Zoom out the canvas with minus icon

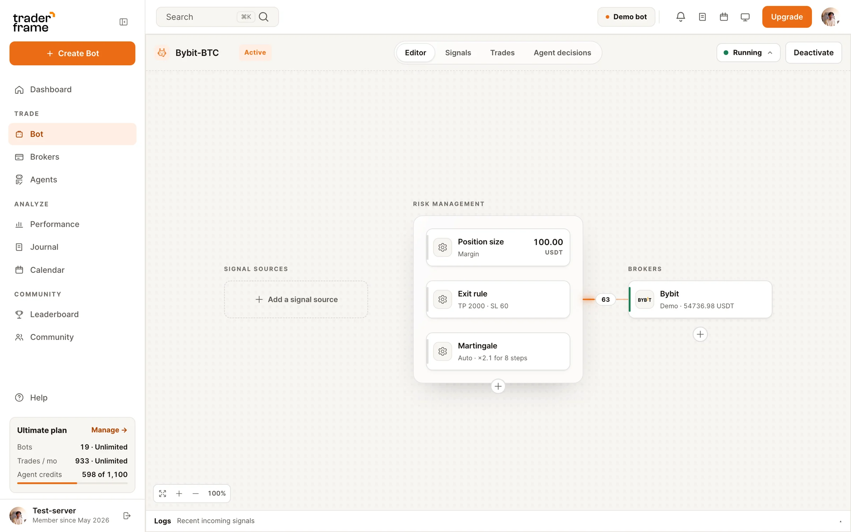[195, 493]
